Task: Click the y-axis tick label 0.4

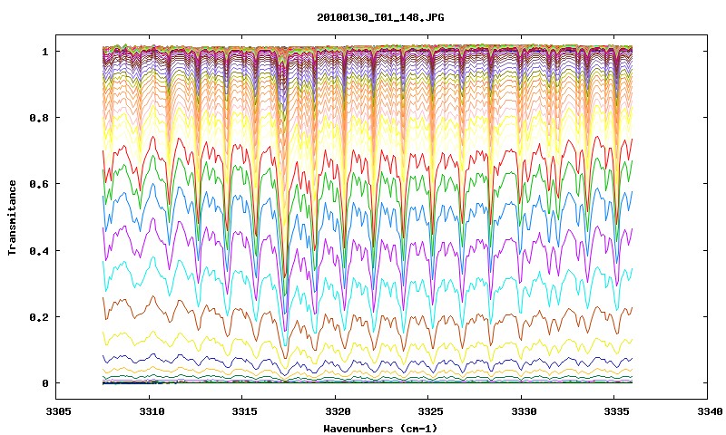Action: point(39,250)
